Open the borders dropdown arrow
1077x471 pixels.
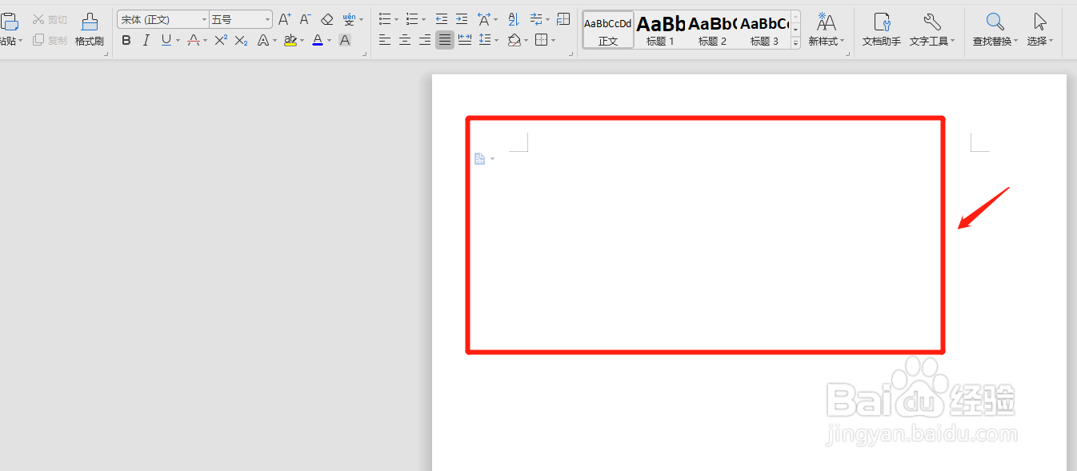tap(554, 41)
